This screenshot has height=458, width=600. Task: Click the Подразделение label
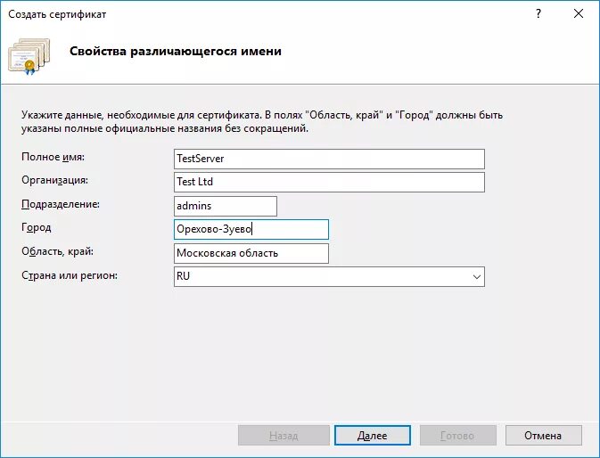pos(61,204)
